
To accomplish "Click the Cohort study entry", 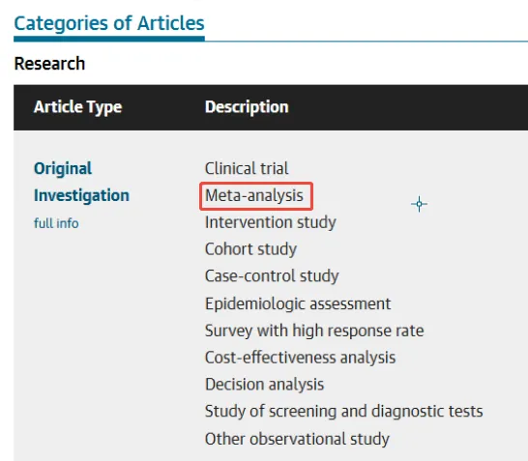I will (250, 249).
